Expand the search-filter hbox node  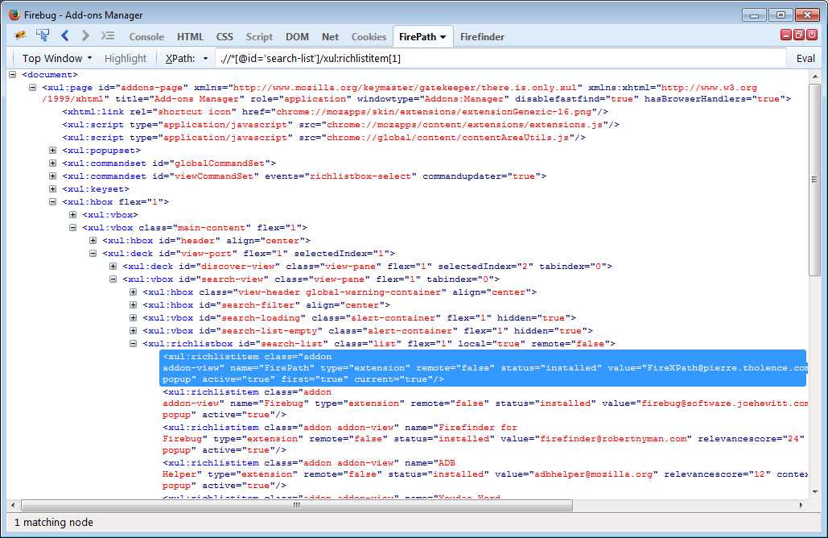tap(133, 304)
